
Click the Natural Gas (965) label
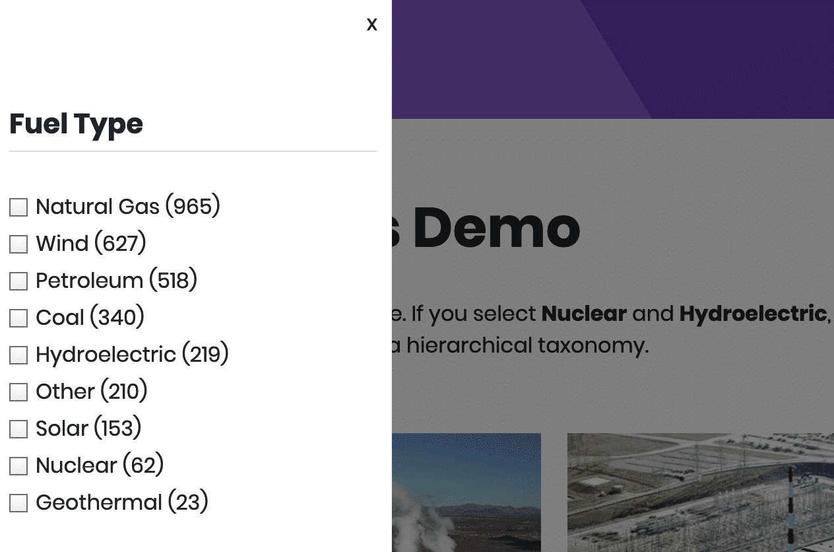click(x=128, y=207)
